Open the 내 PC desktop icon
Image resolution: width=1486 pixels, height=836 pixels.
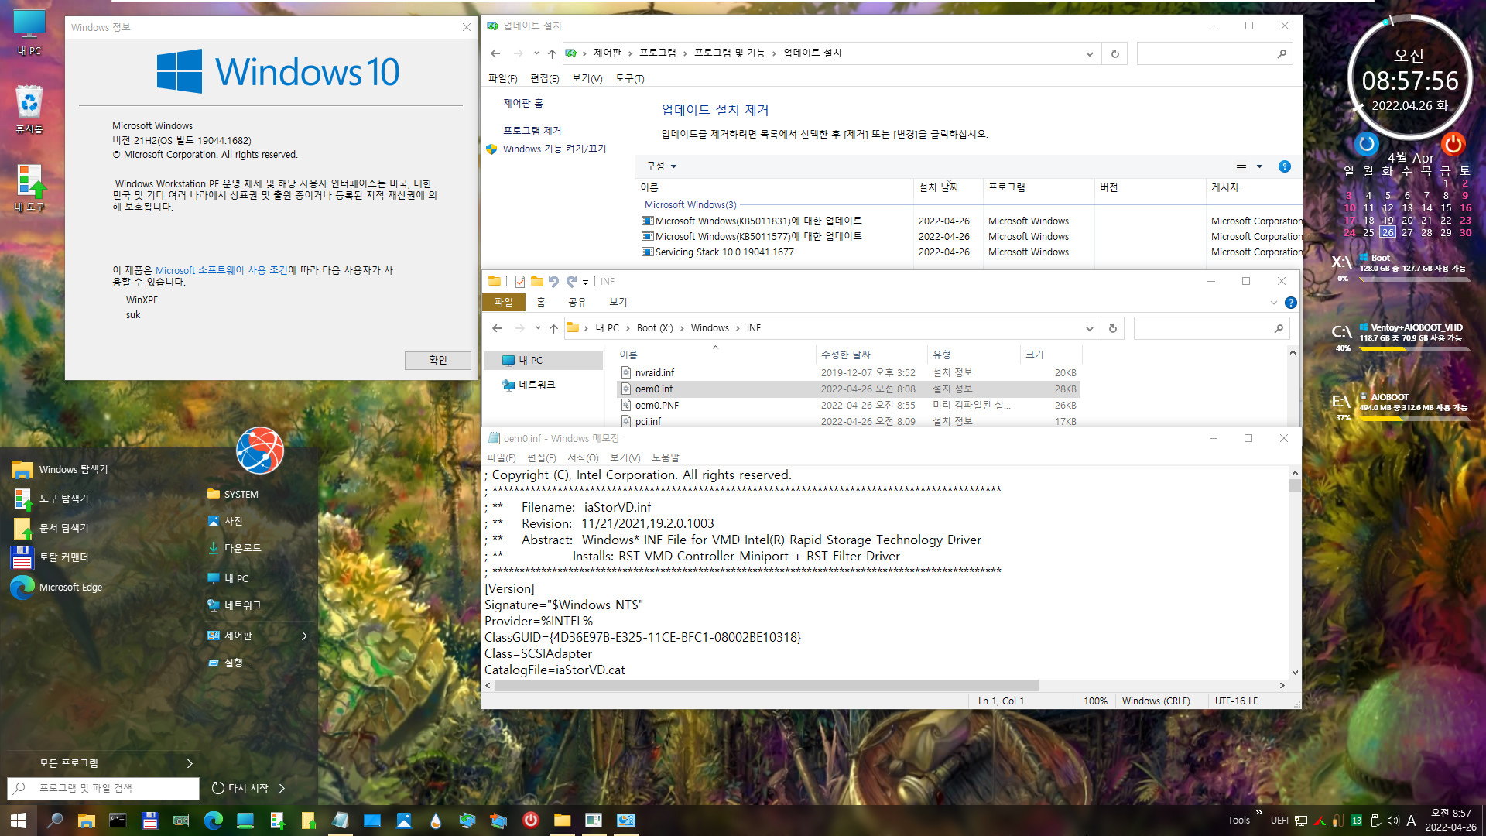coord(29,31)
